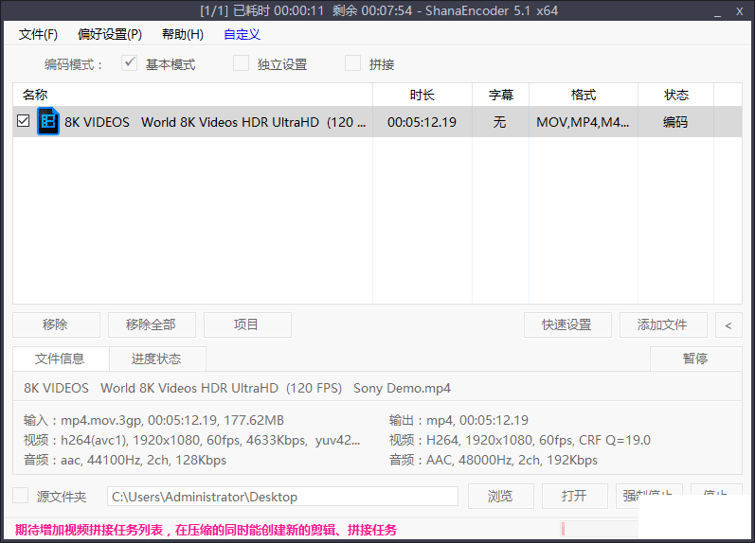Sort by the 时长 column header

422,95
